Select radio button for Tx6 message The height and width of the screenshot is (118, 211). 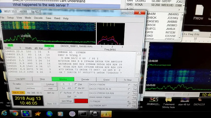pos(128,106)
